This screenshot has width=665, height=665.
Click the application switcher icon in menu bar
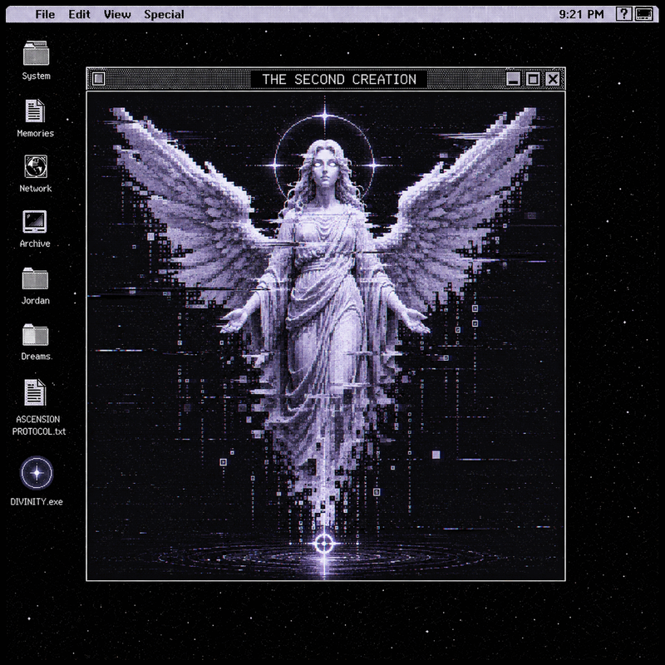(644, 14)
